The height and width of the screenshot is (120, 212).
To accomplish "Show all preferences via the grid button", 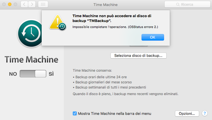I will coord(43,5).
